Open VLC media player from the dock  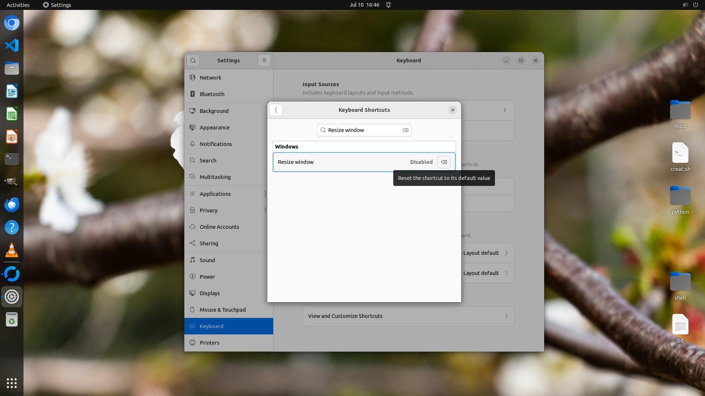click(12, 250)
